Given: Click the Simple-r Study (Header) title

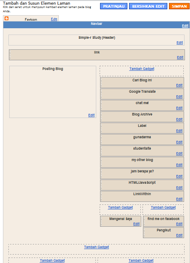Looking at the screenshot, I should coord(97,38).
